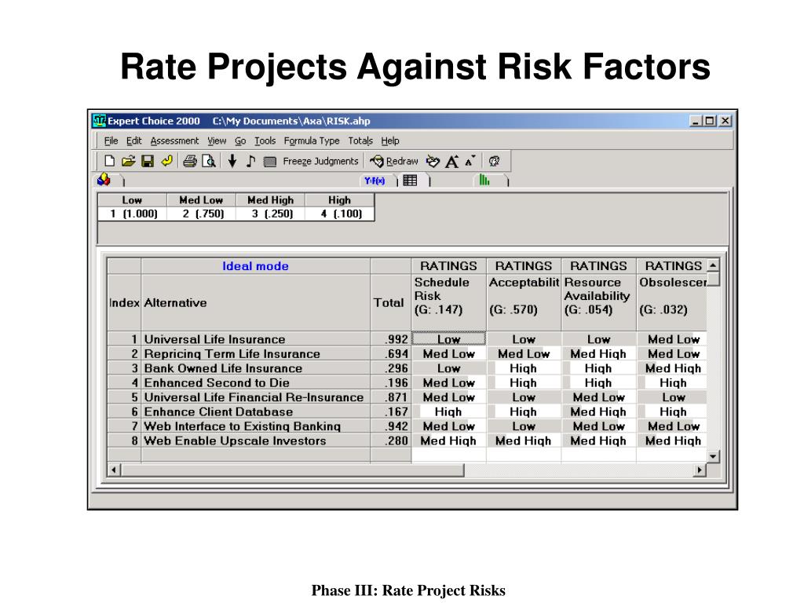
Task: Click the grid's scroll down arrow
Action: pyautogui.click(x=713, y=456)
